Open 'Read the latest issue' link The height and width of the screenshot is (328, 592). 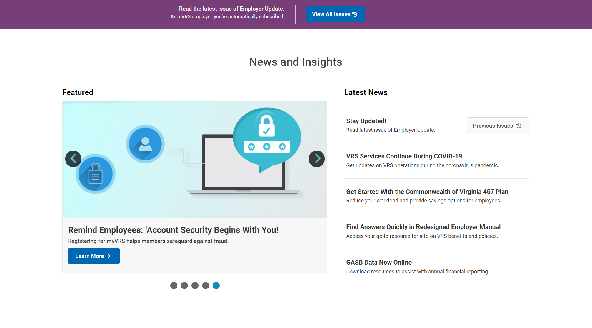point(205,9)
